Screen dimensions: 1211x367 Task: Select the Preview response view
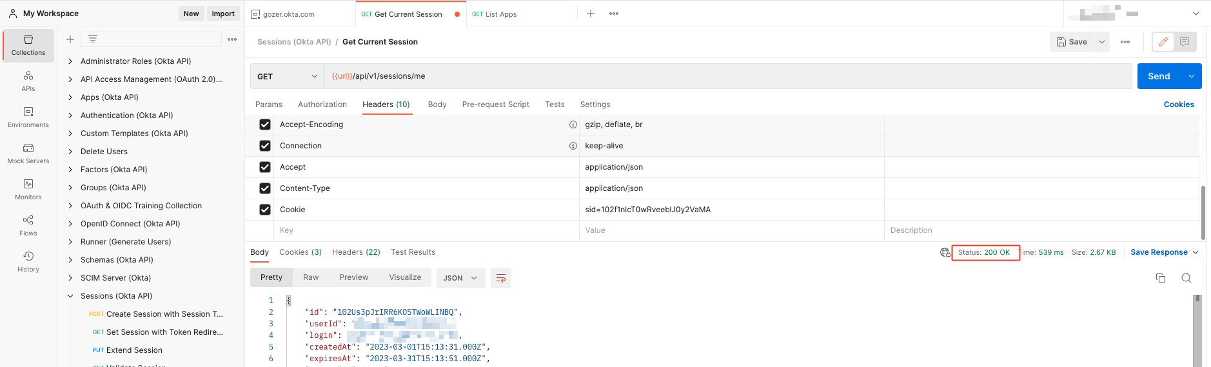pos(354,277)
